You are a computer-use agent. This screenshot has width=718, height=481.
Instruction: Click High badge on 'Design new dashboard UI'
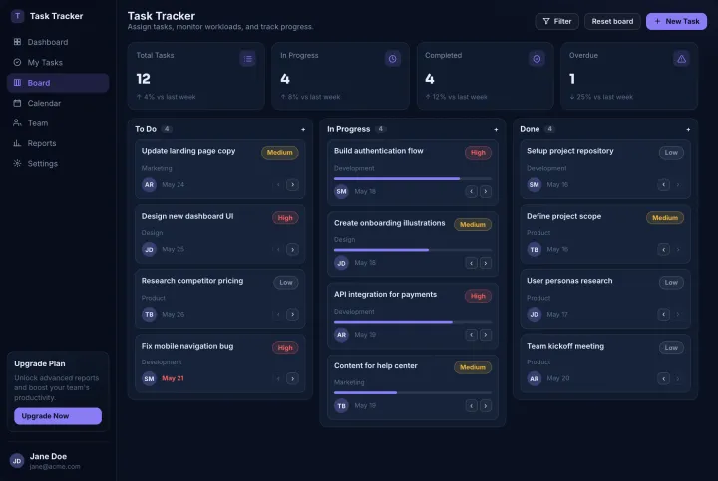click(x=285, y=218)
